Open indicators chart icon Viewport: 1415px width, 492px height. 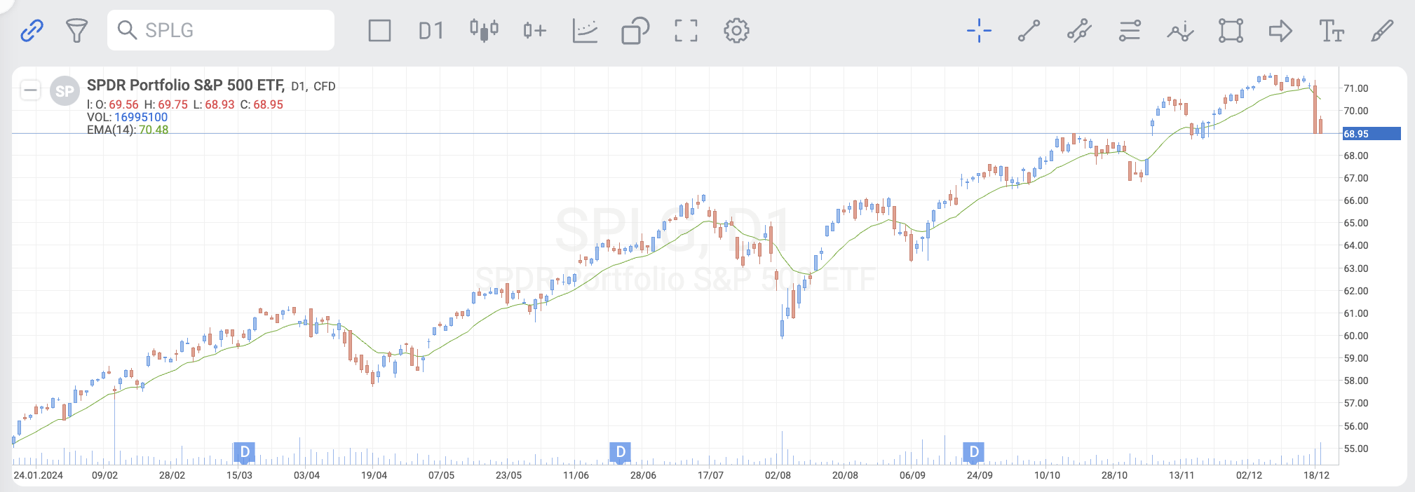tap(585, 30)
